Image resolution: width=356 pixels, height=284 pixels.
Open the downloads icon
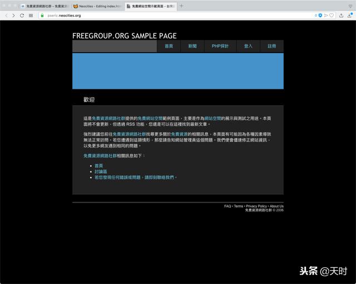point(349,16)
